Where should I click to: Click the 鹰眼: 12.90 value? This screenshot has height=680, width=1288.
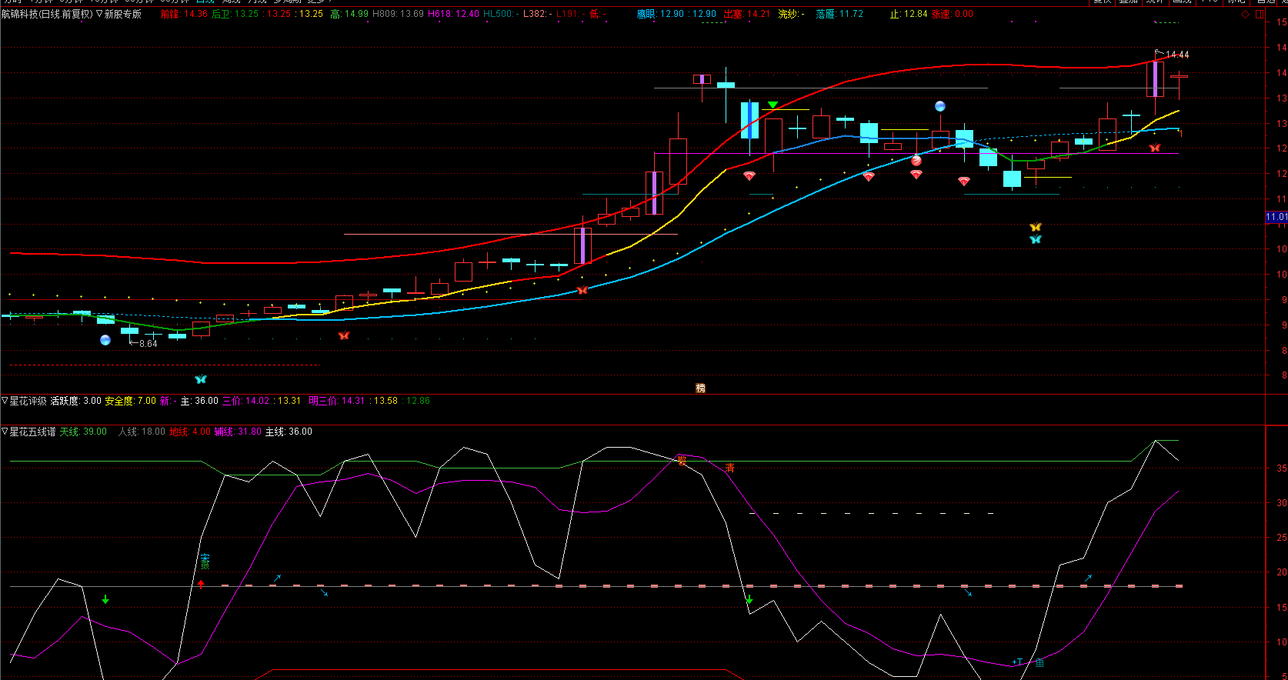click(660, 14)
